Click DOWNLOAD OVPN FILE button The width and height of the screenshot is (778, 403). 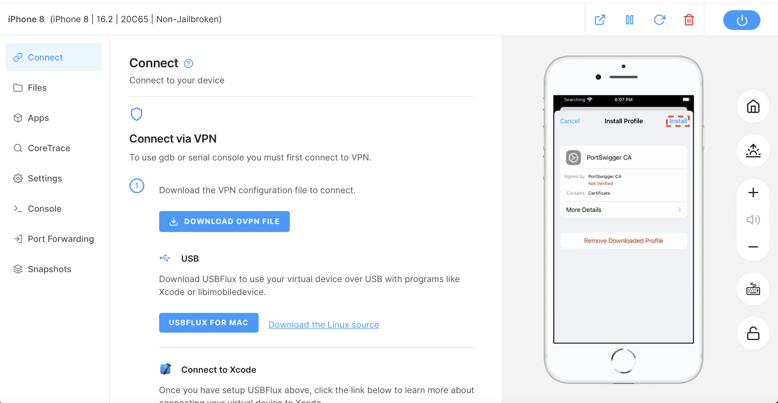point(224,221)
